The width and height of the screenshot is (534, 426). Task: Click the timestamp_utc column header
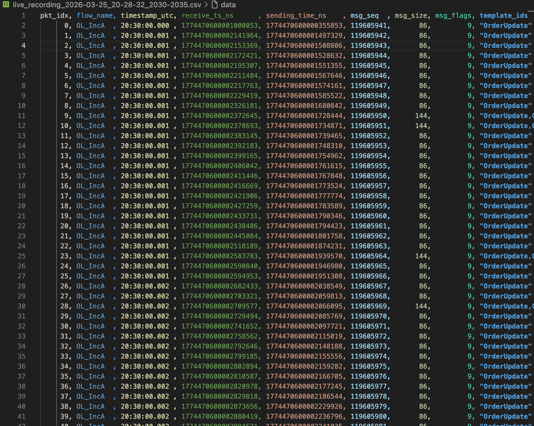click(147, 16)
